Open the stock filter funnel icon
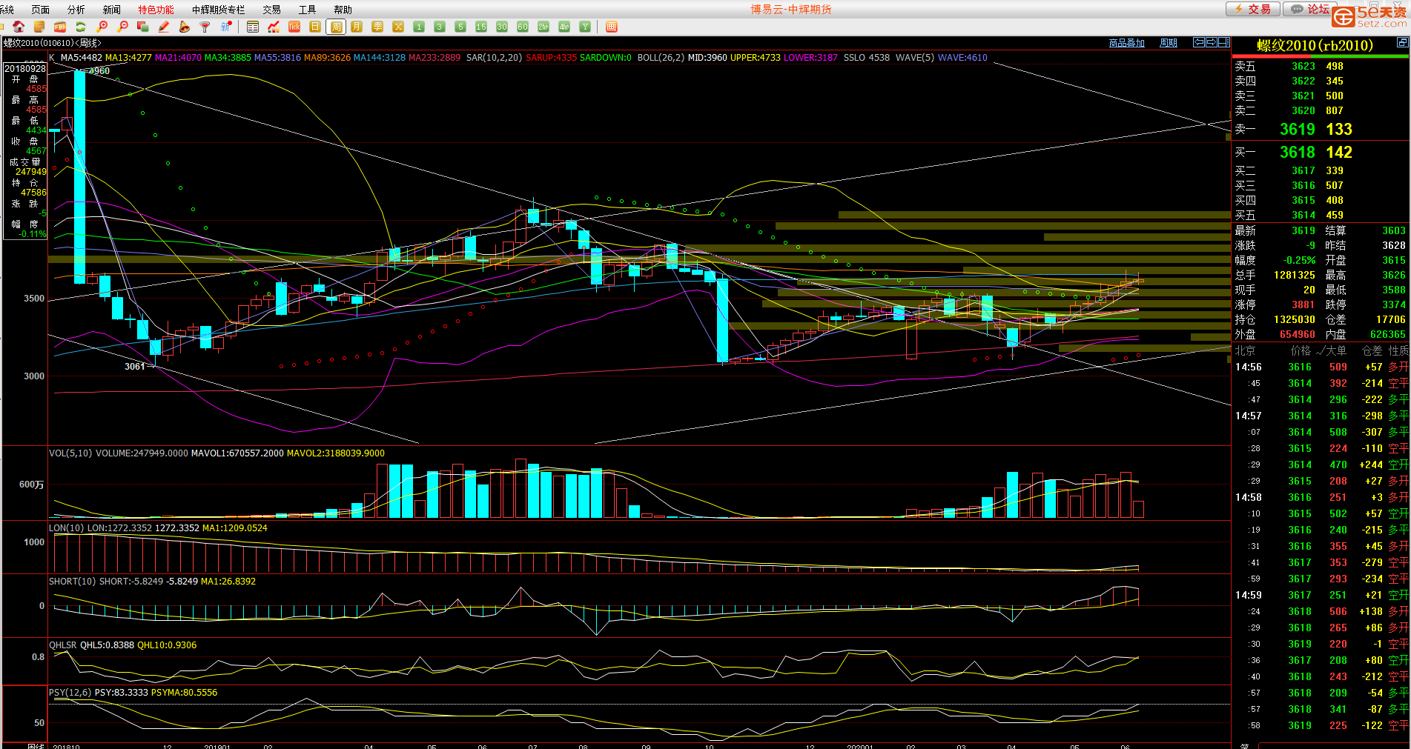This screenshot has width=1411, height=749. pyautogui.click(x=205, y=27)
